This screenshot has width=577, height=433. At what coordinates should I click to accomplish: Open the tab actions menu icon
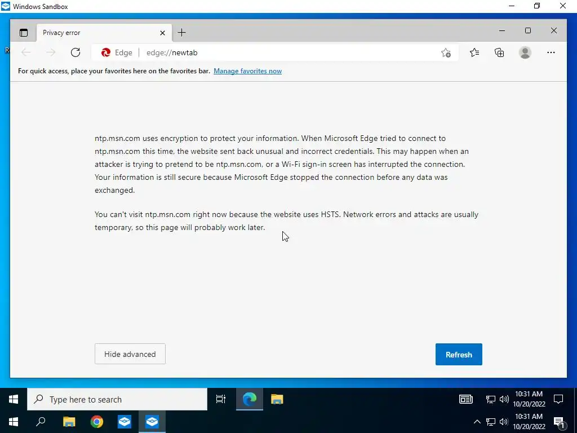(24, 33)
